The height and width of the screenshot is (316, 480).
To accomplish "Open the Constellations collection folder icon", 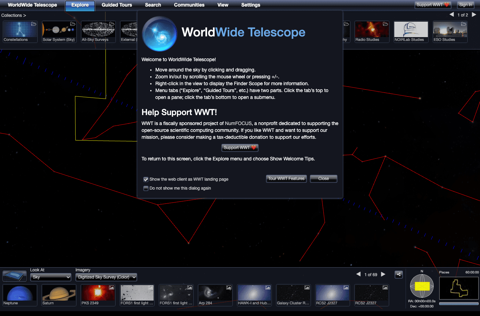I will point(33,24).
